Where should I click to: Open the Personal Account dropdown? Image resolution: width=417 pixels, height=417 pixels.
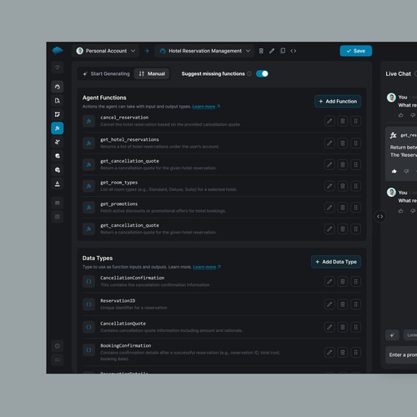[x=106, y=51]
